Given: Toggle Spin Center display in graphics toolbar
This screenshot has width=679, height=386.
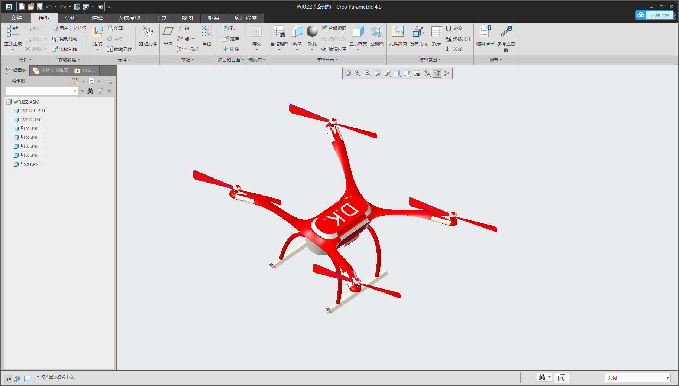Looking at the screenshot, I should (x=446, y=73).
